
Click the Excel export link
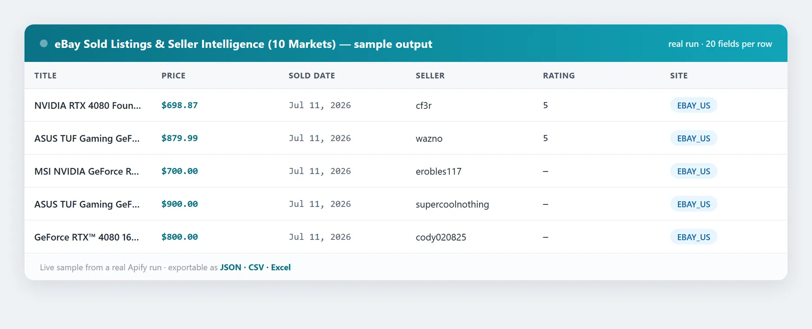pos(281,267)
